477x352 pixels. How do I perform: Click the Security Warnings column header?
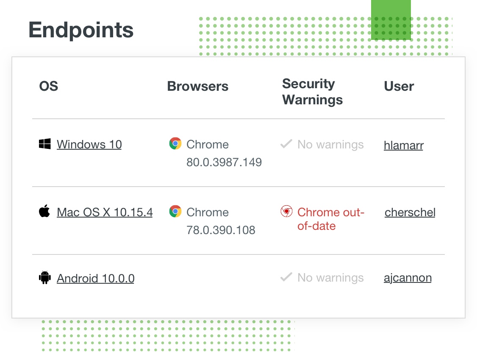[x=312, y=92]
